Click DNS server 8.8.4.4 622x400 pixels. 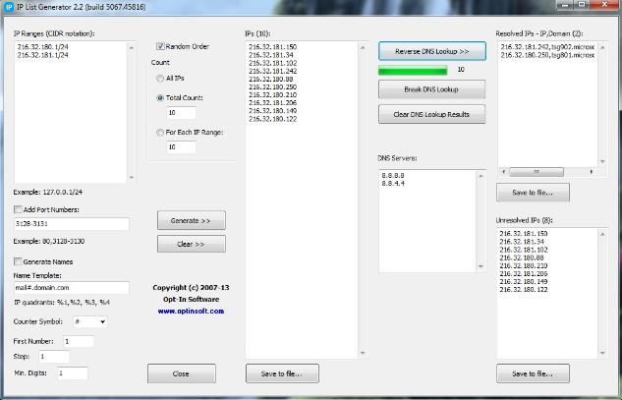click(x=393, y=184)
